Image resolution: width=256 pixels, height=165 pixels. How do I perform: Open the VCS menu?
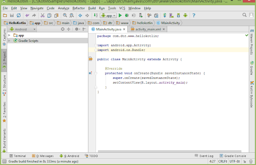pyautogui.click(x=122, y=8)
